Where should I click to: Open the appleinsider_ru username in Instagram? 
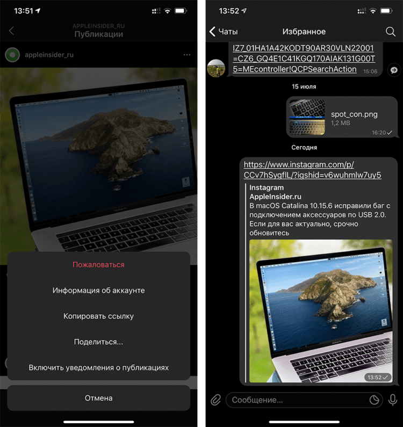click(x=49, y=55)
